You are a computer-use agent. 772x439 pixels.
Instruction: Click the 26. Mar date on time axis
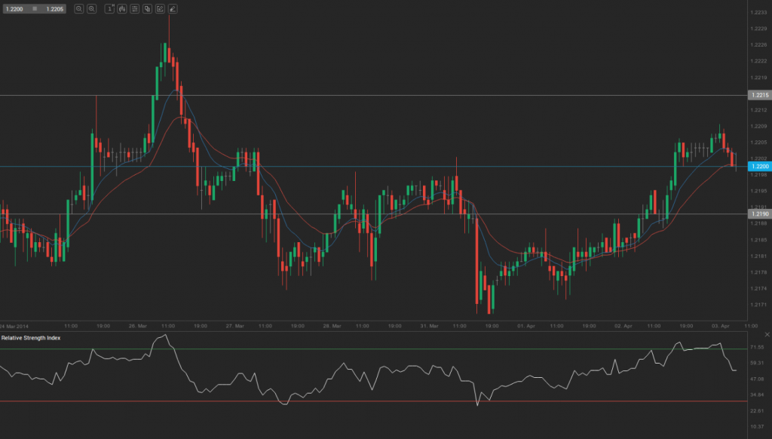[137, 326]
